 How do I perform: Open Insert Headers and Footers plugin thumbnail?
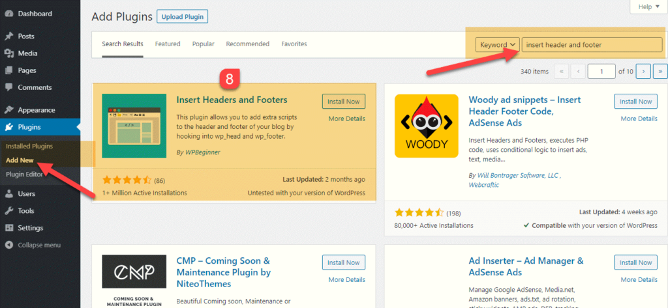(134, 126)
